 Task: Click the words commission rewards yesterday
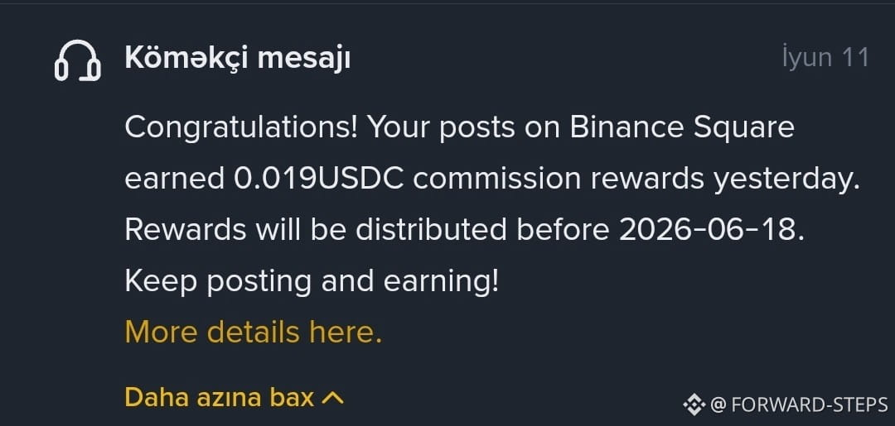point(636,179)
